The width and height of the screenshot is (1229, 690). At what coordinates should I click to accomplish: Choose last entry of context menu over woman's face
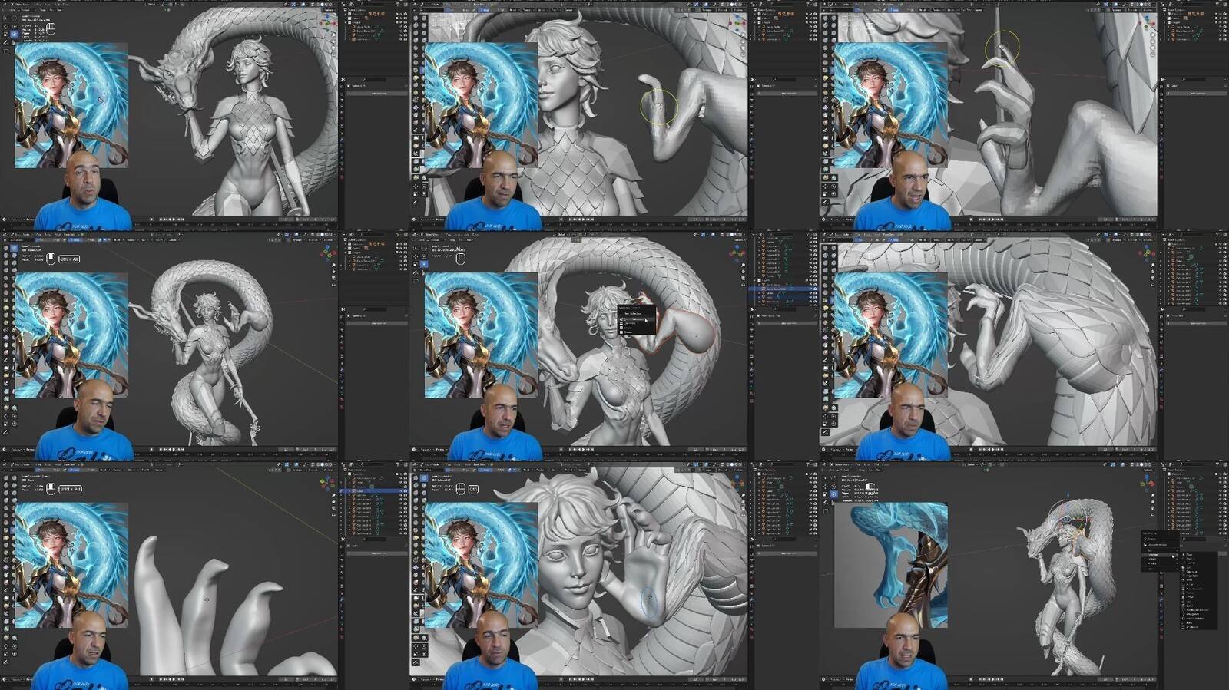click(x=637, y=332)
